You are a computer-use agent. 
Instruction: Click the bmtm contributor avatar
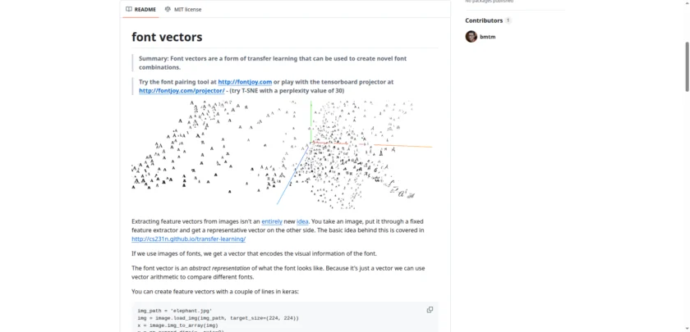point(471,37)
